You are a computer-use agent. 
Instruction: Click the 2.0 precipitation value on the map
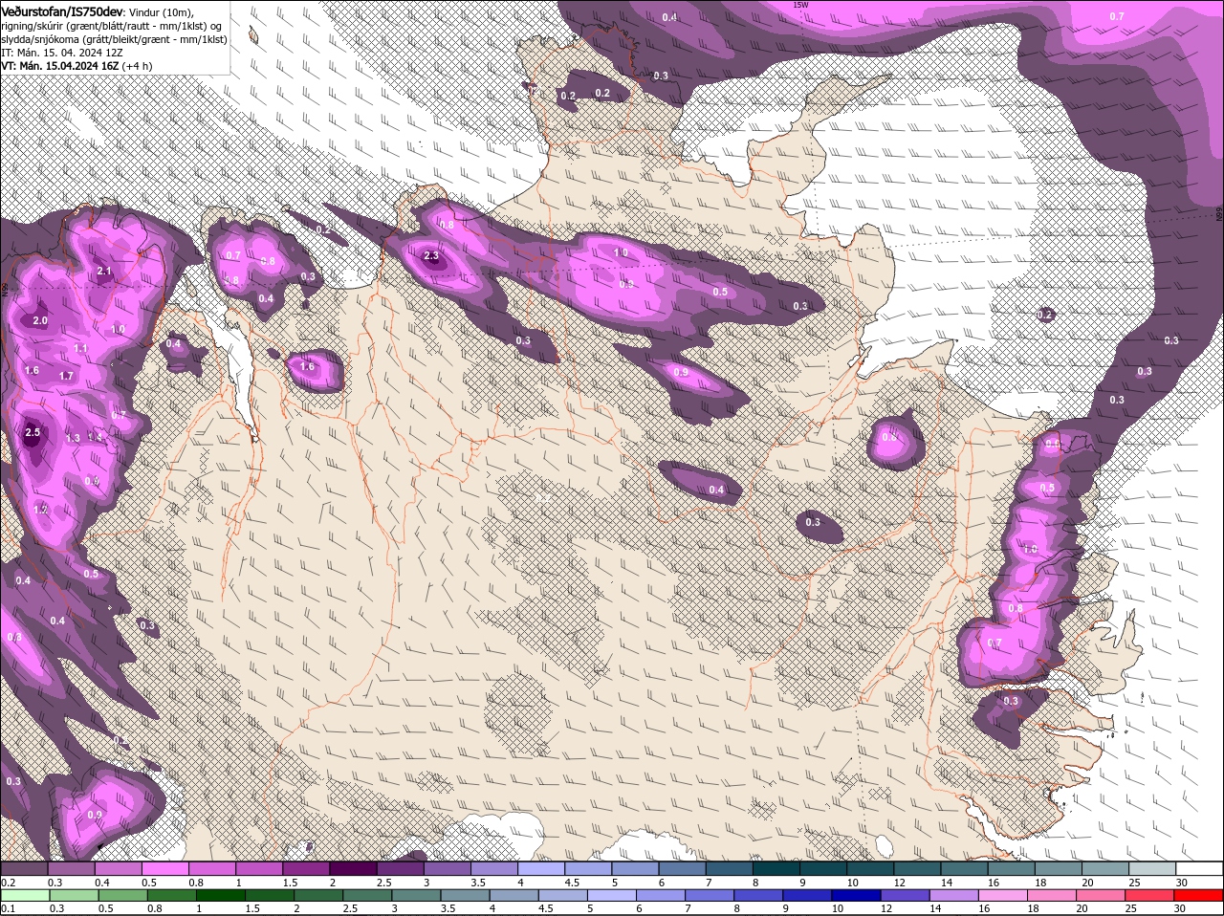coord(40,320)
